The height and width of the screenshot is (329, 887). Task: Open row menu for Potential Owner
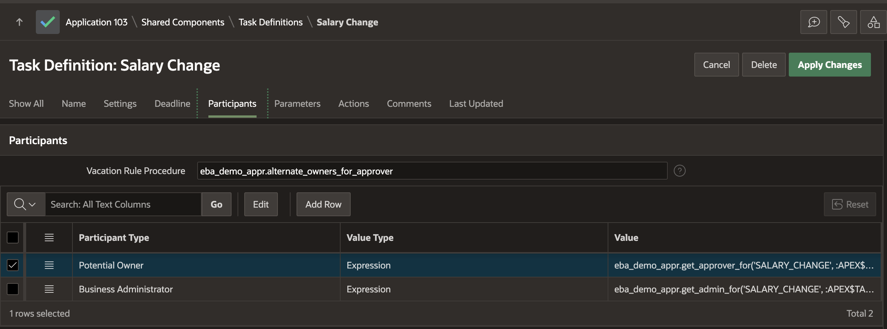(49, 265)
